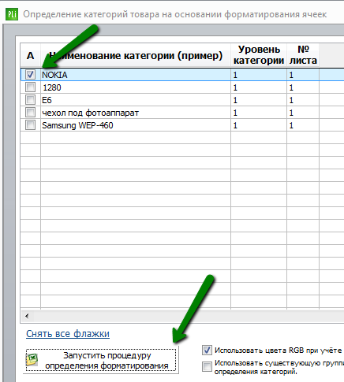Click the PLi application icon in title bar
This screenshot has height=382, width=344.
(x=12, y=14)
